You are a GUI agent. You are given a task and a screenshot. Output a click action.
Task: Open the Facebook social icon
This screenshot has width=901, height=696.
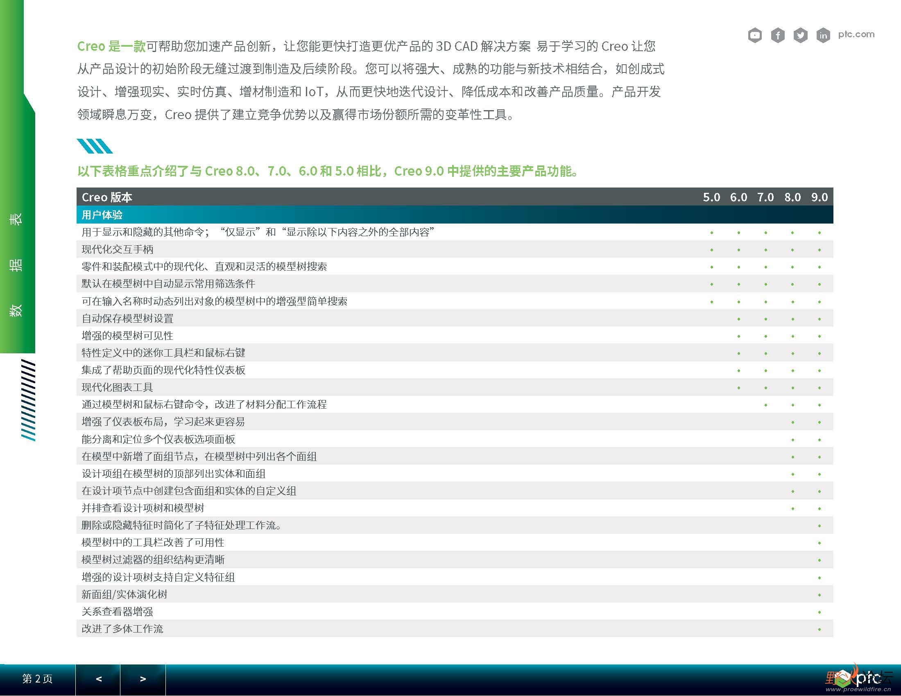pos(778,36)
